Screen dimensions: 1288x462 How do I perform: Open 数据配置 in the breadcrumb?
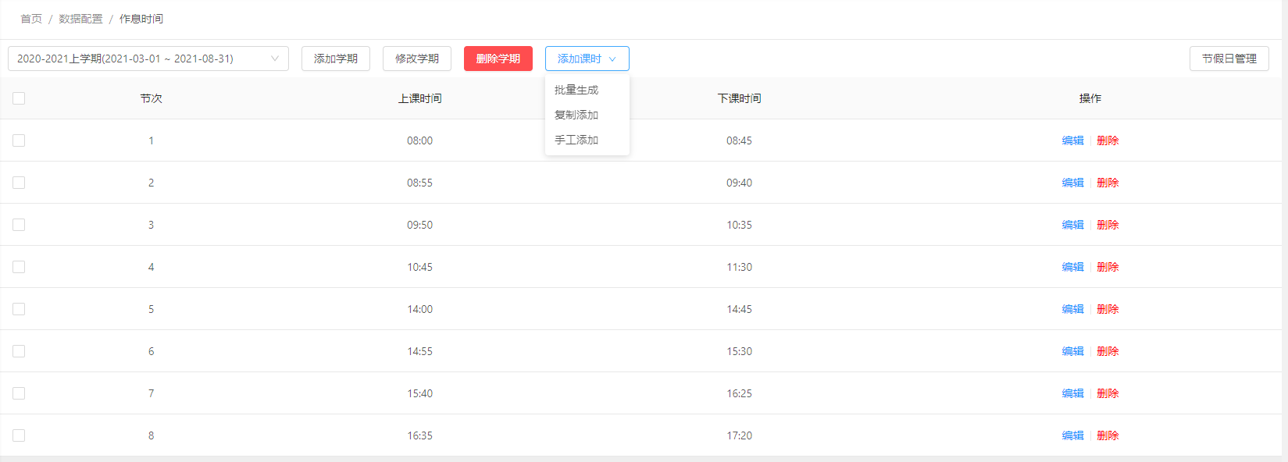point(80,19)
